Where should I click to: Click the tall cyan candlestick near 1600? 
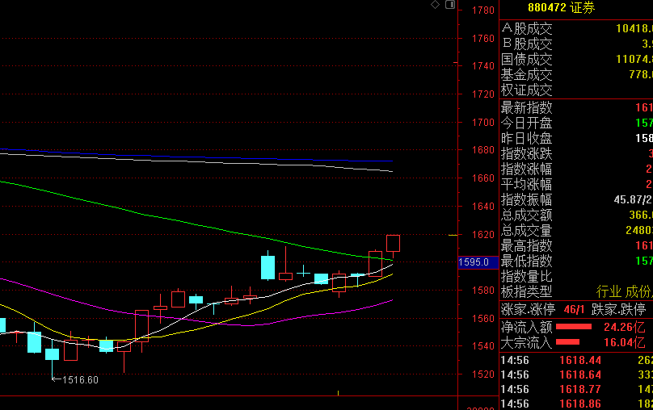268,266
